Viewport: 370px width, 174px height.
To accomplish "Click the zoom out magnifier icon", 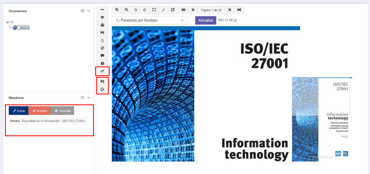I will click(x=126, y=10).
